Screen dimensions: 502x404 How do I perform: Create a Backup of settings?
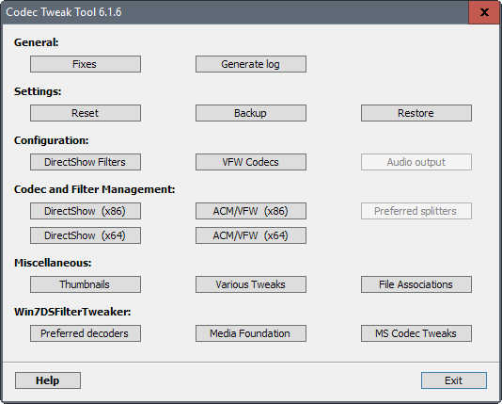click(x=251, y=113)
